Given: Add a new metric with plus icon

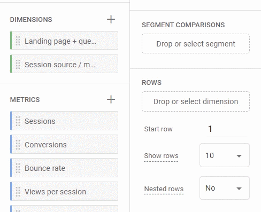Looking at the screenshot, I should [x=111, y=99].
